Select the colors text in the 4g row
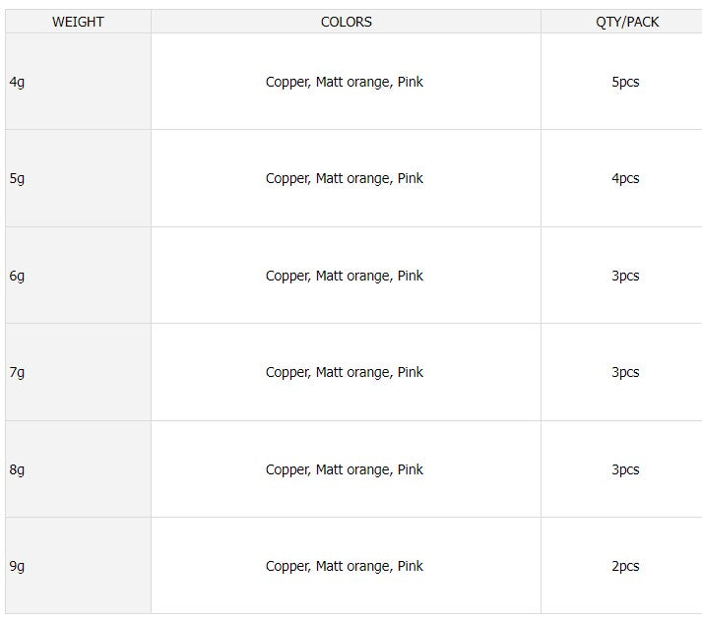Image resolution: width=702 pixels, height=622 pixels. coord(345,82)
